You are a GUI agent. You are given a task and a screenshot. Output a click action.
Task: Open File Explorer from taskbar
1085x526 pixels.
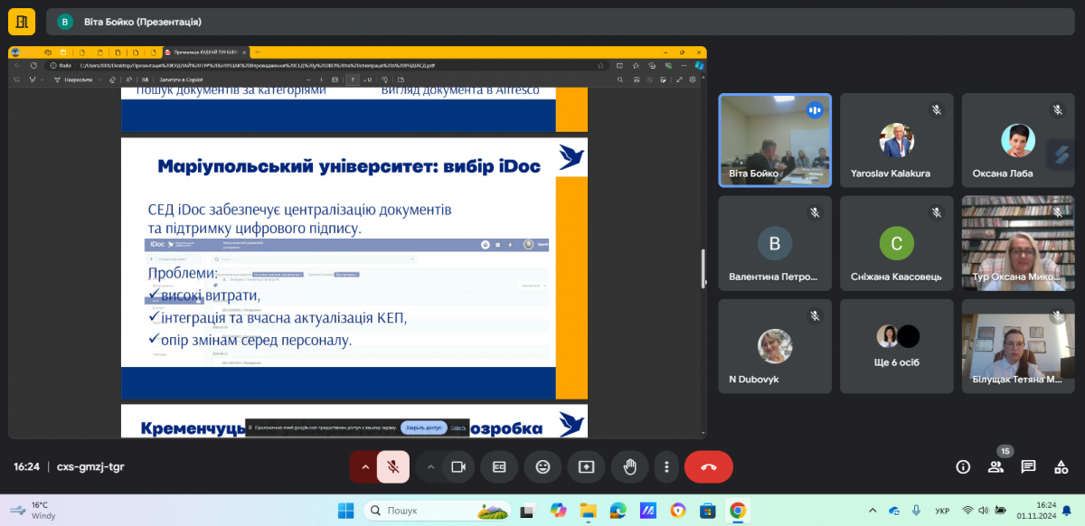click(x=588, y=511)
